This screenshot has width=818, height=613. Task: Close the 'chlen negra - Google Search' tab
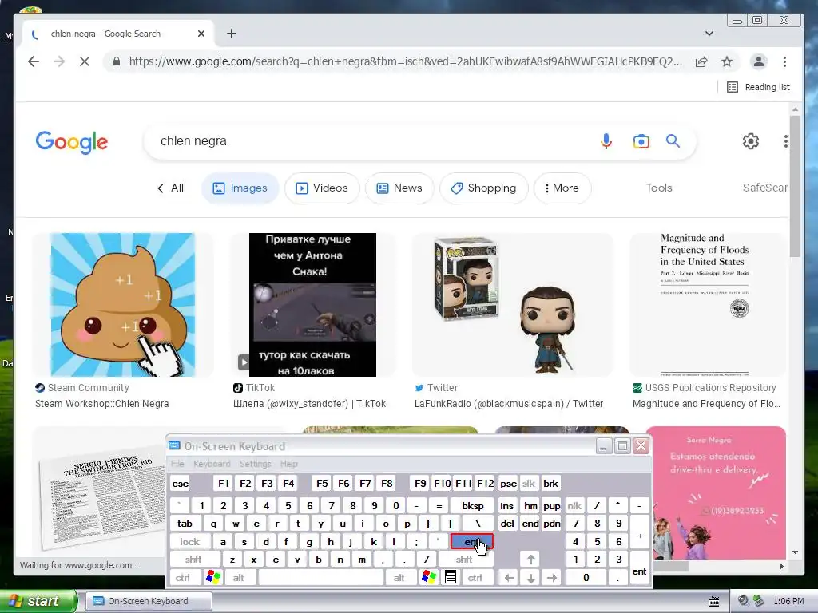point(201,34)
